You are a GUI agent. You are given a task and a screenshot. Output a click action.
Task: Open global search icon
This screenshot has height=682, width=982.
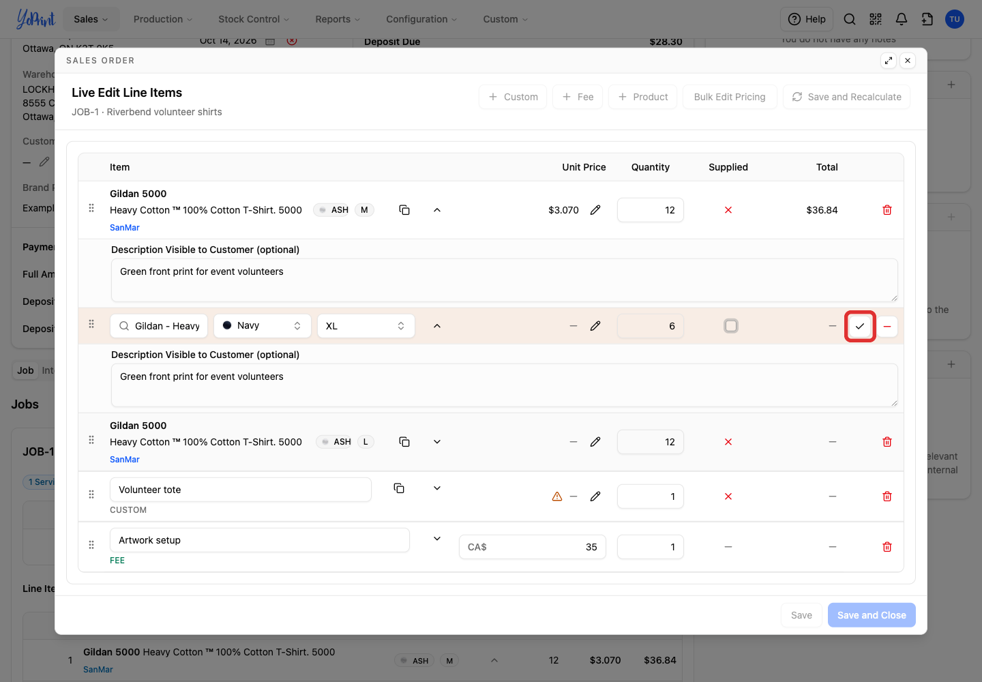pos(850,19)
